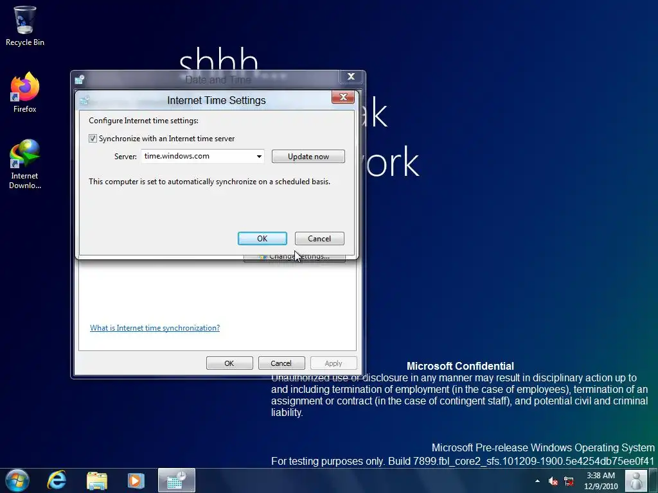Show hidden tray icons arrow
Screen dimensions: 658x493
click(537, 481)
